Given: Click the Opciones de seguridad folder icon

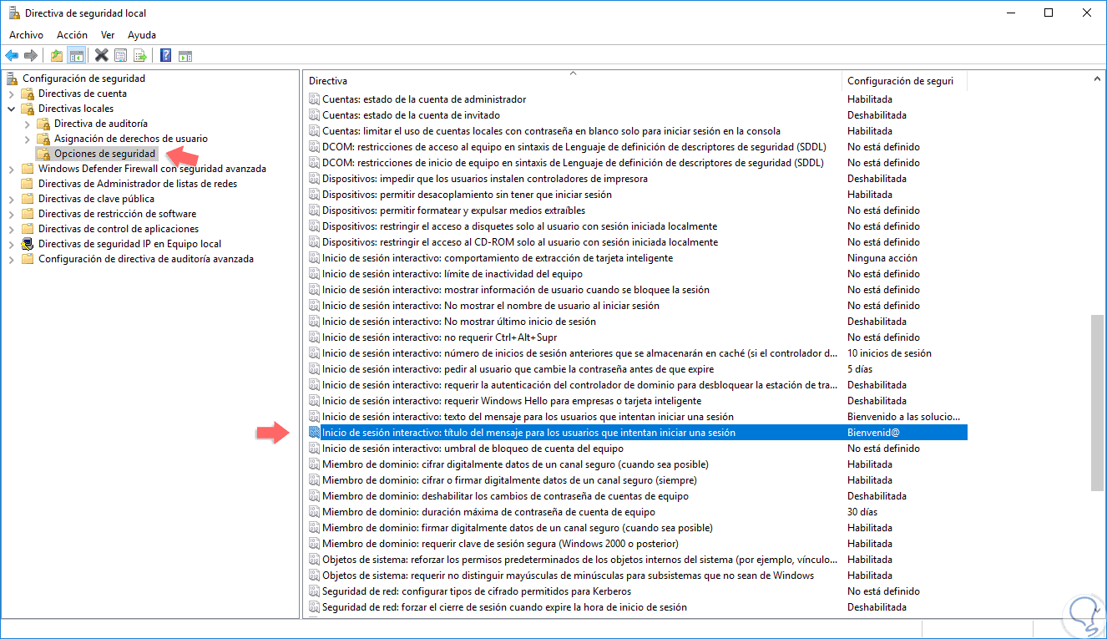Looking at the screenshot, I should [x=43, y=154].
